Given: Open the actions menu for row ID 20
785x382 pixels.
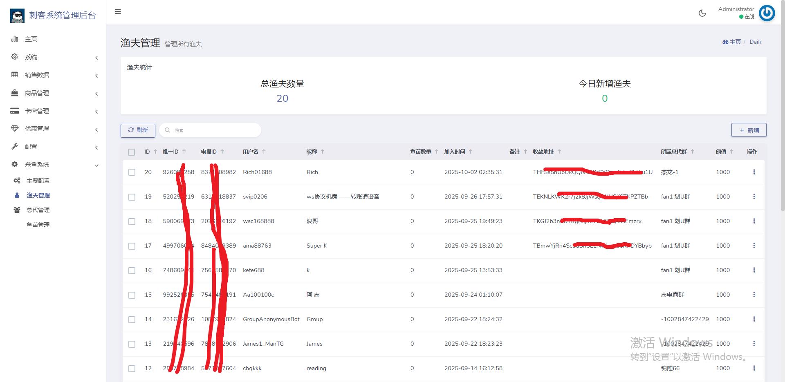Looking at the screenshot, I should point(754,172).
